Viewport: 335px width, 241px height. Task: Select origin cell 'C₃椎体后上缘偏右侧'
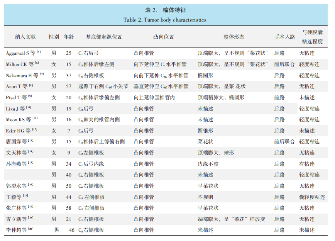(102, 141)
